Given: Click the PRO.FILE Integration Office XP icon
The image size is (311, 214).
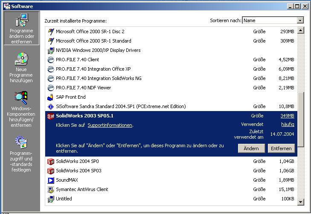Looking at the screenshot, I should click(x=51, y=69).
